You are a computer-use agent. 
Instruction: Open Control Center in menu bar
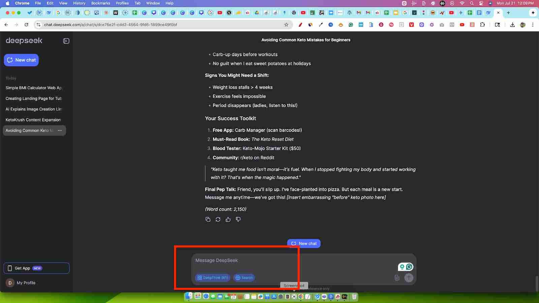(x=481, y=3)
